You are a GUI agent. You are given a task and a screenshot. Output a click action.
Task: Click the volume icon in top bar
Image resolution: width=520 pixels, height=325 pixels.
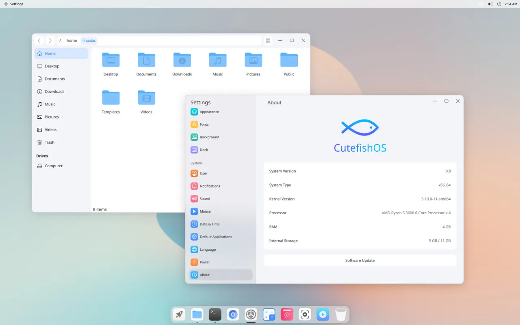490,4
